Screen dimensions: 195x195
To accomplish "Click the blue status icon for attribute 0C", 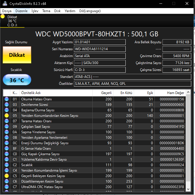I will point(7,143).
